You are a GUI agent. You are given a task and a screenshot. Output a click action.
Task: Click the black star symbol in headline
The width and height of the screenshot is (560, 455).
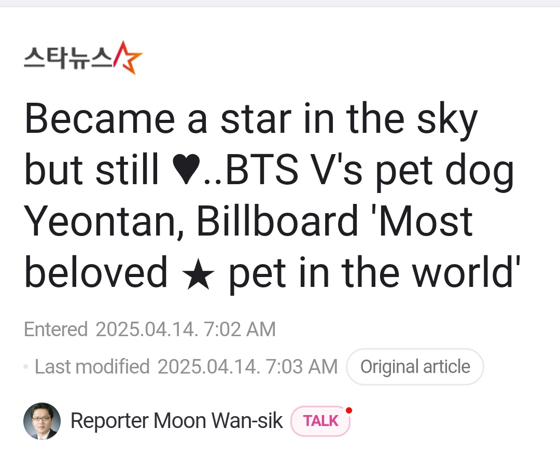click(198, 275)
